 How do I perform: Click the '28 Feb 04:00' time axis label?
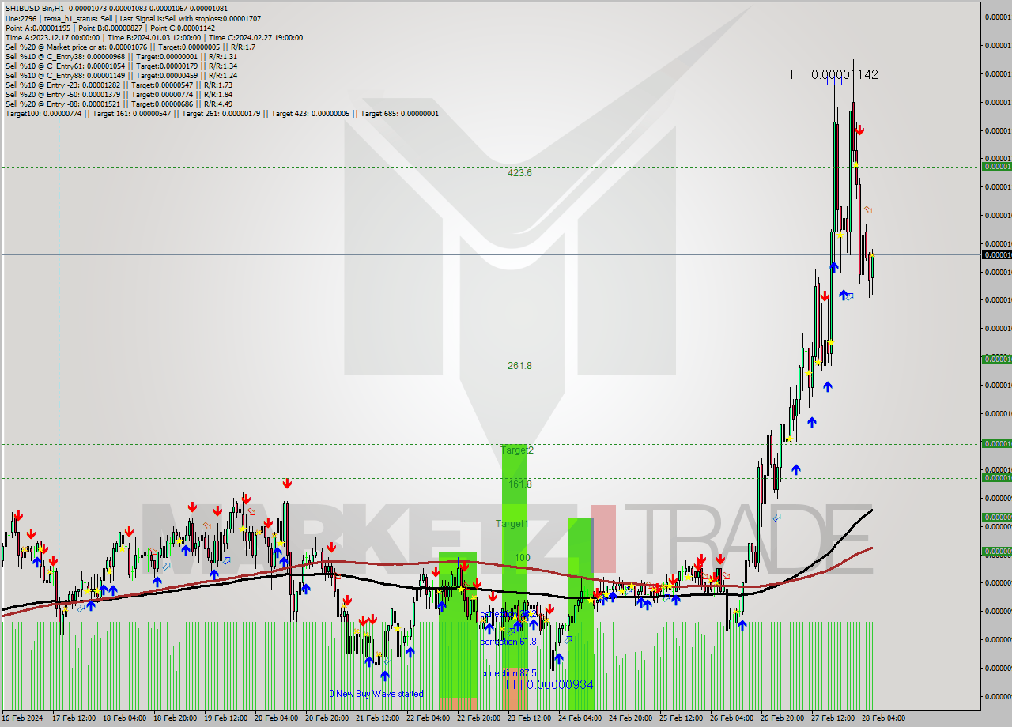pos(883,718)
